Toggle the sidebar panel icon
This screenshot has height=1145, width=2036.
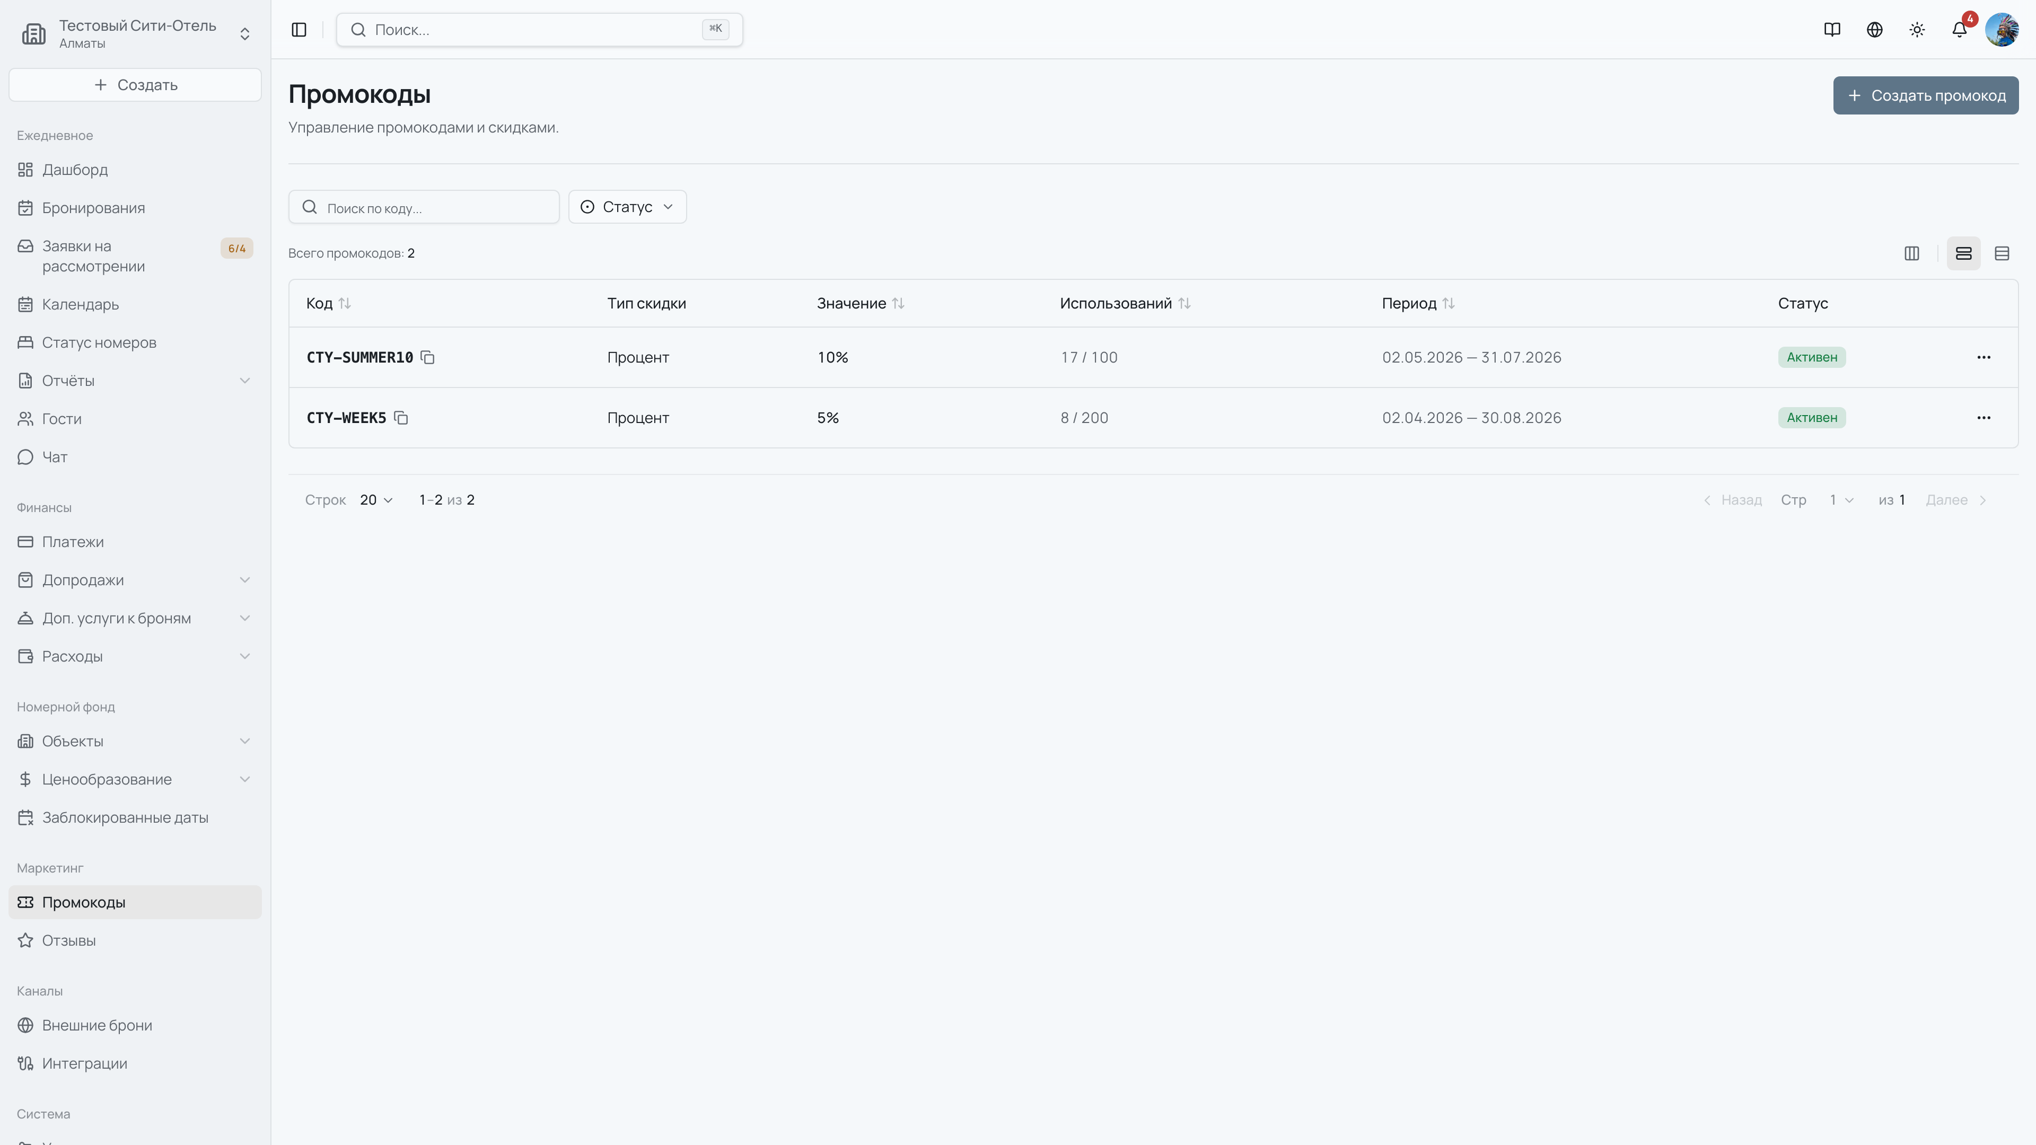pos(299,29)
